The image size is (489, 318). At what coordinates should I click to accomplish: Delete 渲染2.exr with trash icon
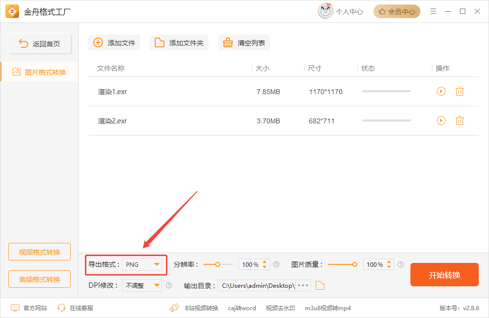(x=460, y=120)
